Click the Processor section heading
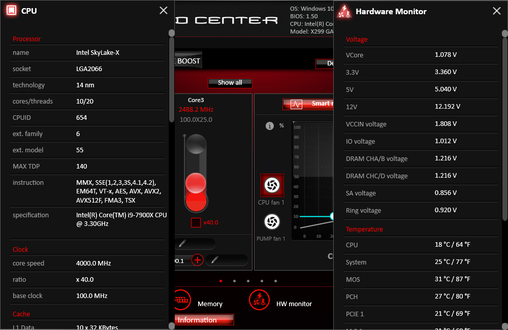 [x=26, y=39]
